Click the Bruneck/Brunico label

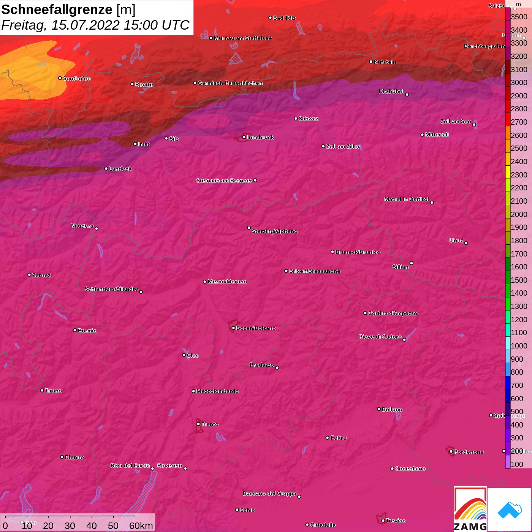tap(358, 252)
